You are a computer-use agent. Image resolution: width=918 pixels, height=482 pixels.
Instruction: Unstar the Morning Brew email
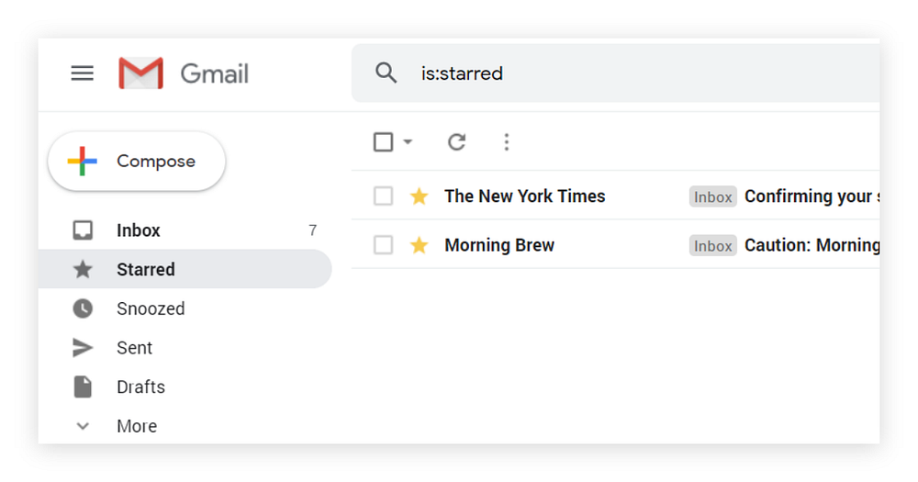419,245
